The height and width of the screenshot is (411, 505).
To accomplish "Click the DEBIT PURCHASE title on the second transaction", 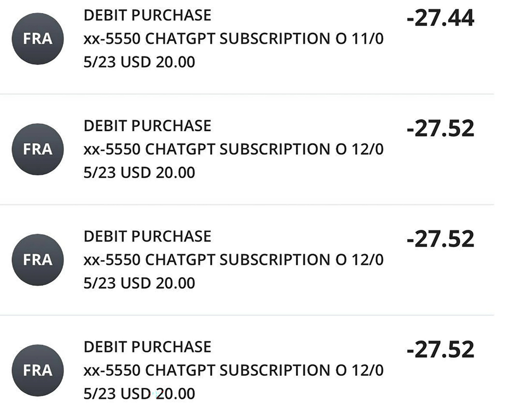I will (x=148, y=126).
